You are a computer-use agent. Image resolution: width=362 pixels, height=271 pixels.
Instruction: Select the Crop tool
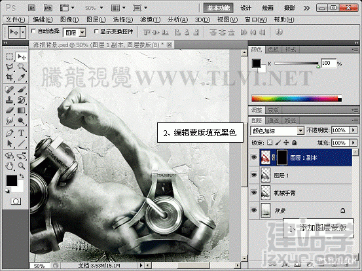point(9,77)
